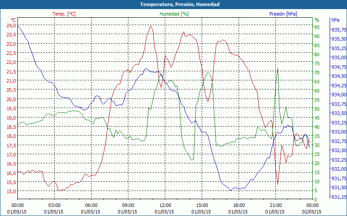Click the '09:00' time axis label
This screenshot has height=216, width=347.
pos(128,205)
